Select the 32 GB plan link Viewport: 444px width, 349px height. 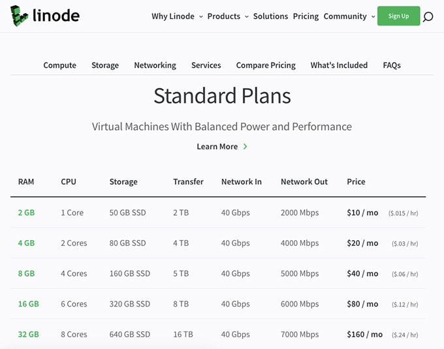click(28, 335)
